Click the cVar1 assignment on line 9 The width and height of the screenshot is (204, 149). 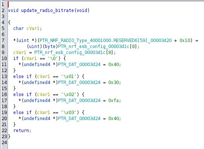click(20, 53)
